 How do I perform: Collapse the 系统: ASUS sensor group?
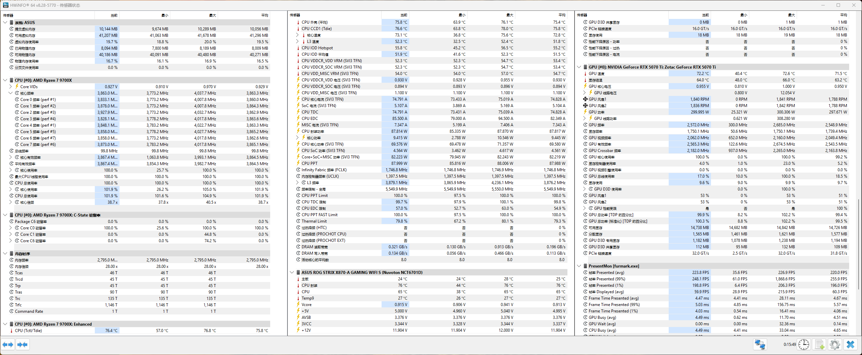(5, 23)
